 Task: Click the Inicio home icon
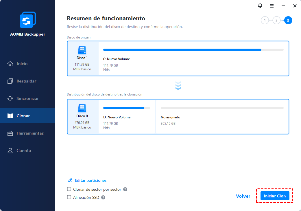coord(10,64)
